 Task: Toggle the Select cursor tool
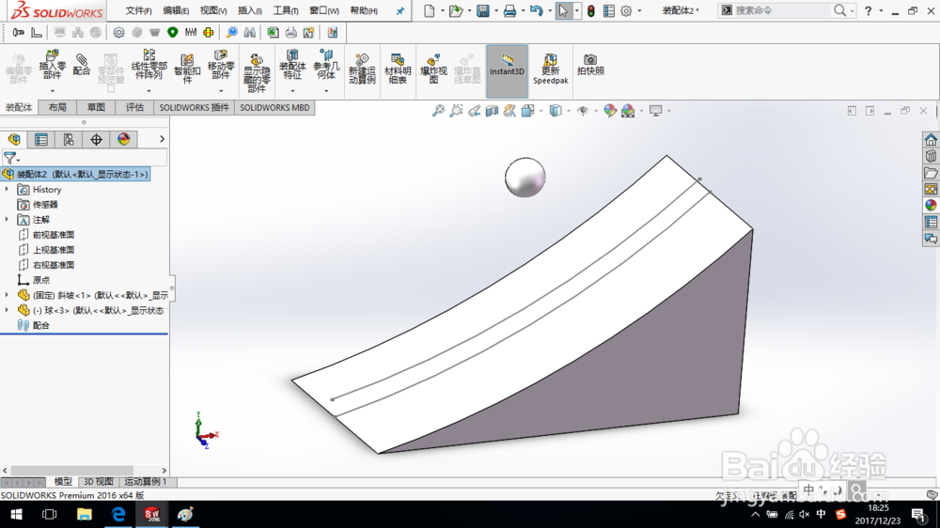563,10
